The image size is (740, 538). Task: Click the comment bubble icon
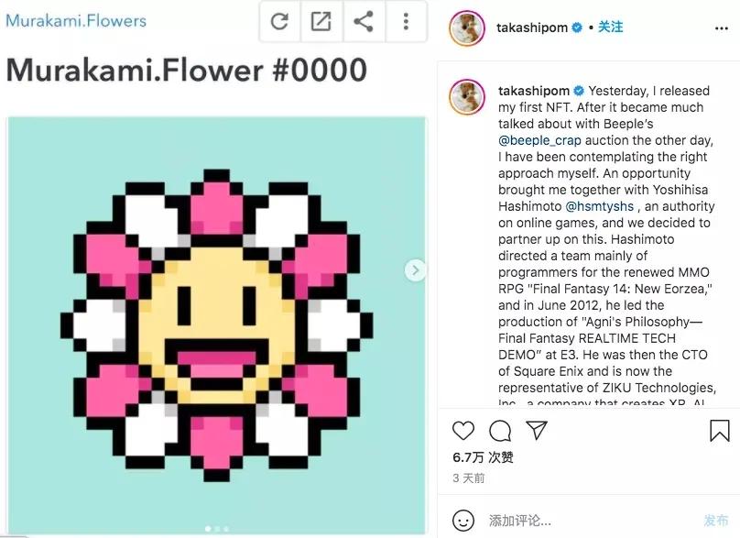(500, 430)
